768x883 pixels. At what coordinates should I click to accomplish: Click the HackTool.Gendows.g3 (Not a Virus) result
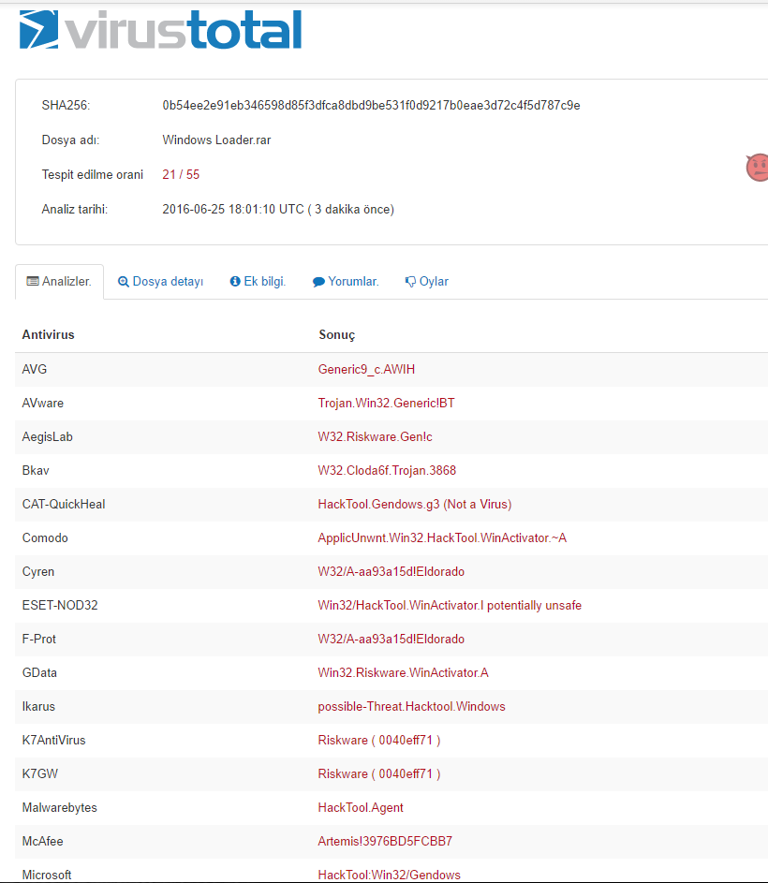point(415,505)
